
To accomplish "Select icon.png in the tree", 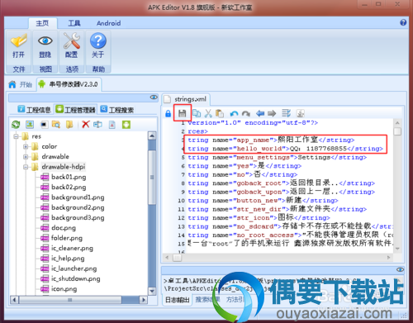I will click(64, 289).
